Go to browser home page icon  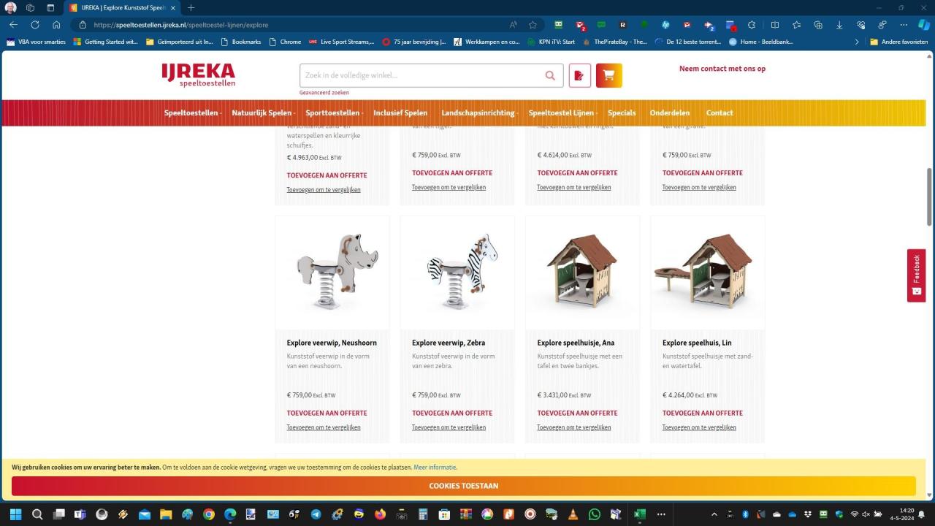(56, 25)
